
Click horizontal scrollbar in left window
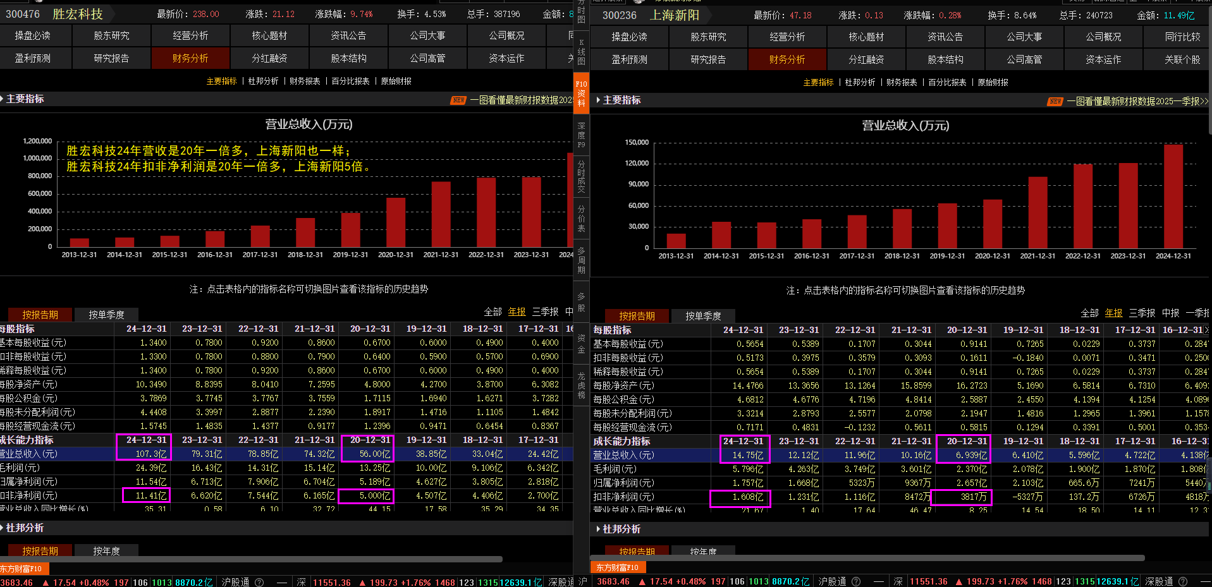(251, 559)
